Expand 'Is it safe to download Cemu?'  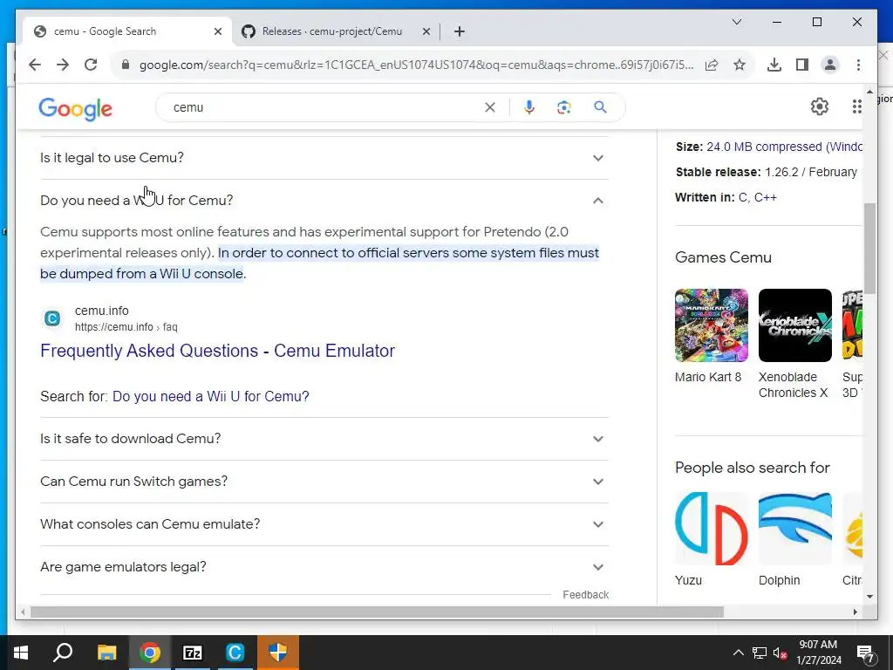tap(324, 439)
